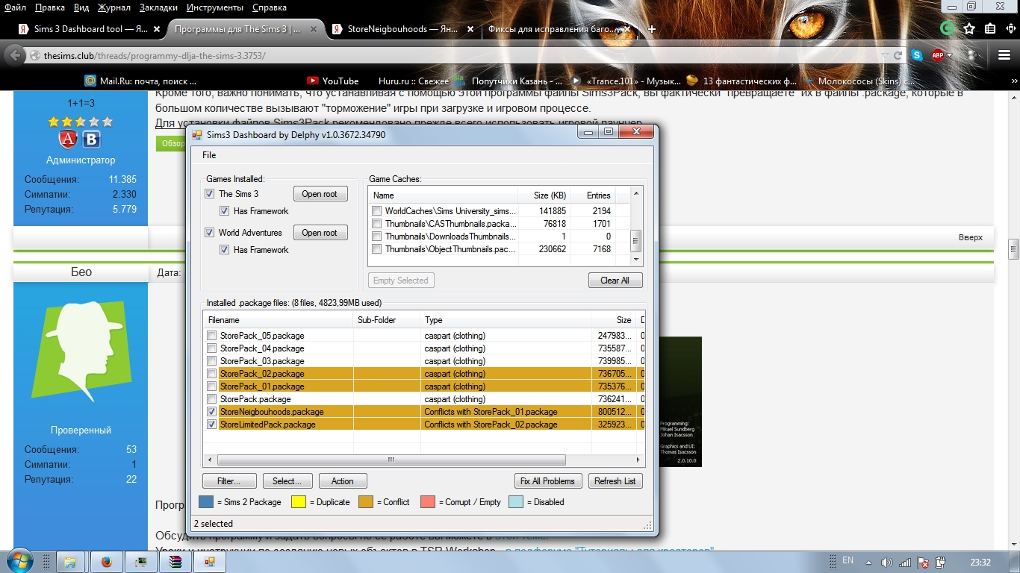Open the Select... options button

coord(287,481)
